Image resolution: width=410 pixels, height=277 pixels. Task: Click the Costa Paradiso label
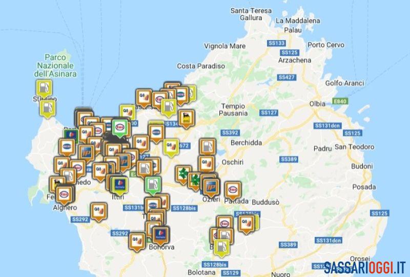[x=201, y=66]
